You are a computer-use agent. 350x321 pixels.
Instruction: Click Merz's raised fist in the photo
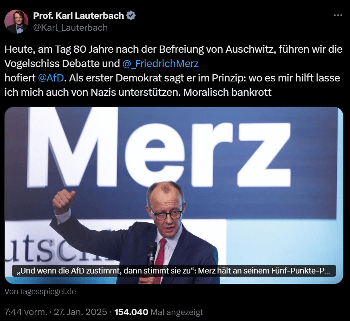(63, 201)
